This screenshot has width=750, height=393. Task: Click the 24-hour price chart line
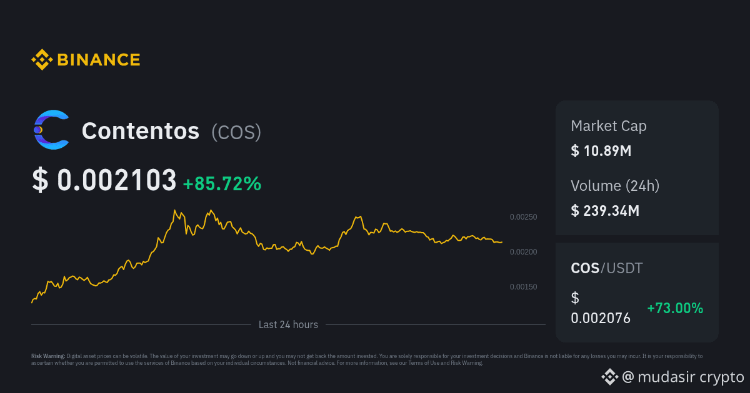pyautogui.click(x=267, y=256)
